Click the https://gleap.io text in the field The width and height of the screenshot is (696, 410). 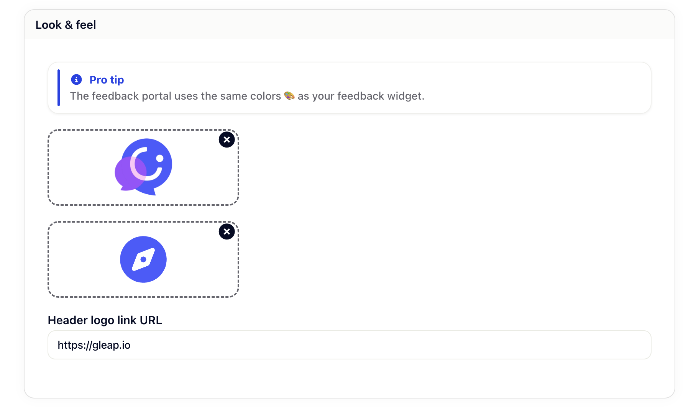pyautogui.click(x=94, y=345)
